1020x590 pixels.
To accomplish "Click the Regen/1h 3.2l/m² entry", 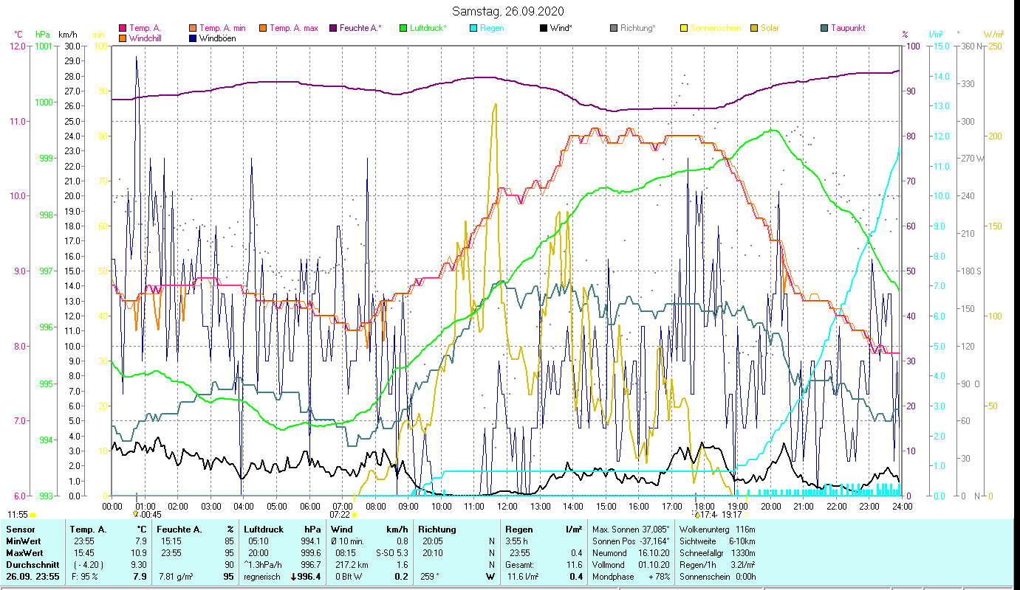I will click(717, 565).
